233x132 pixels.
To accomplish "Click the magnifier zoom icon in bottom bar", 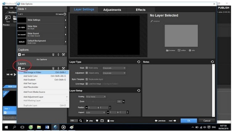I will pyautogui.click(x=81, y=121).
